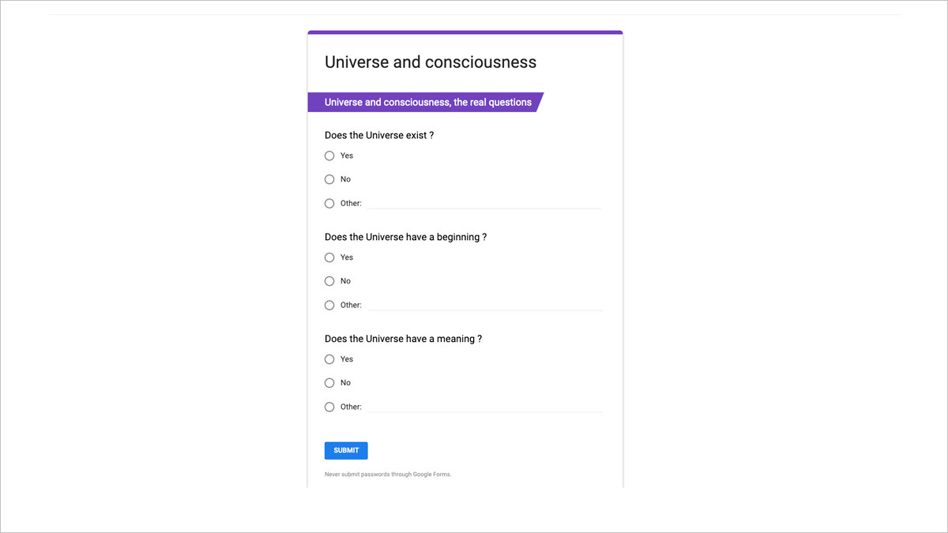Screen dimensions: 948x533
Task: Select Yes for 'Does the Universe have a beginning ?'
Action: [x=329, y=257]
